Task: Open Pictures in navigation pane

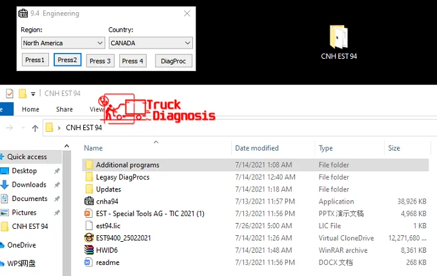Action: [24, 213]
